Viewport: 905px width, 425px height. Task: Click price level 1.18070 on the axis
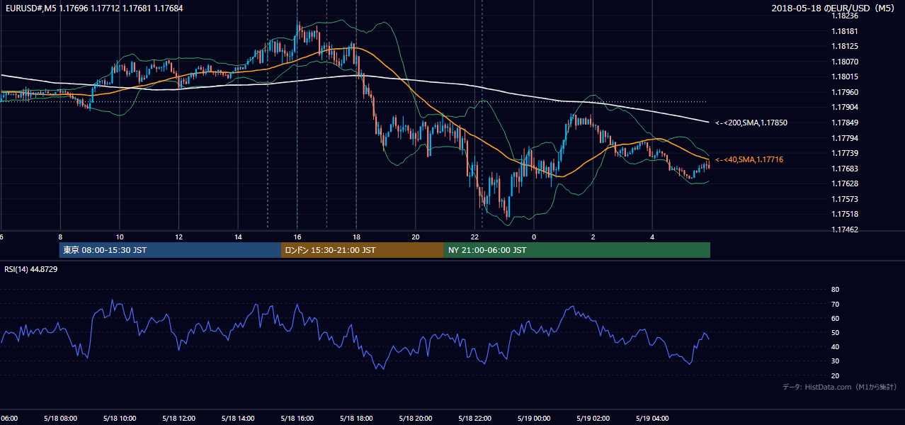[845, 62]
